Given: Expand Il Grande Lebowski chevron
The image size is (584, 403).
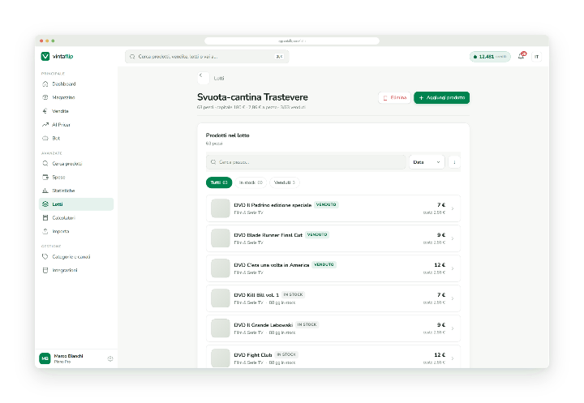Looking at the screenshot, I should tap(453, 328).
